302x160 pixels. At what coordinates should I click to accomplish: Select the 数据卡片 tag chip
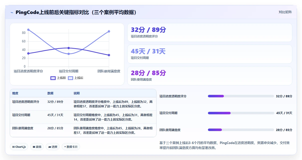(71, 147)
